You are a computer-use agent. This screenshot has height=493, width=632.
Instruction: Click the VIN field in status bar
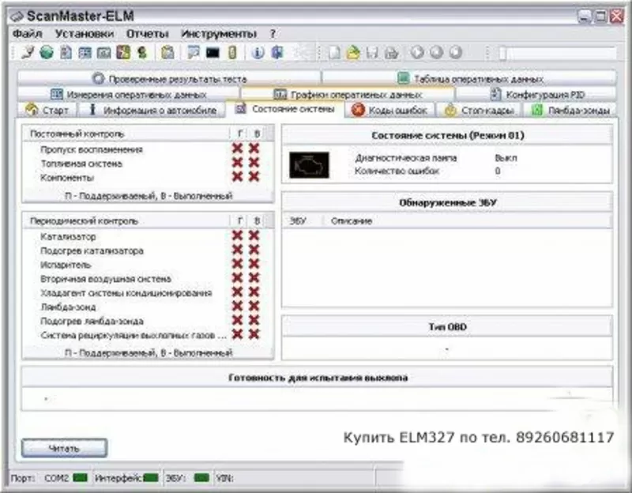pos(293,478)
